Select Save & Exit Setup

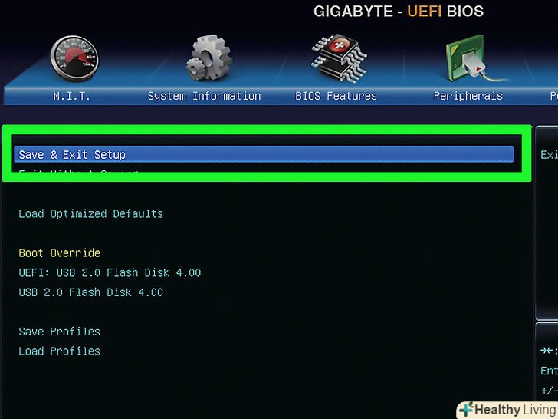[264, 155]
